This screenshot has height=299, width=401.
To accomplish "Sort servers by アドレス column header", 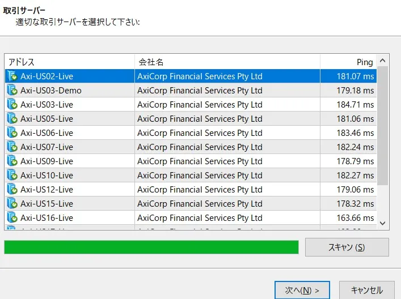I will click(70, 62).
